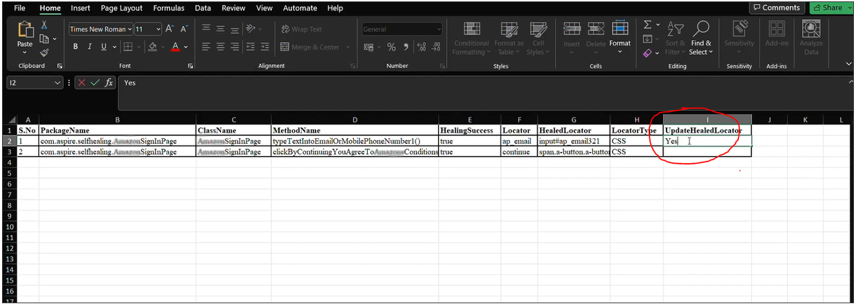Click the Cut scissors icon
This screenshot has height=306, width=856.
[x=44, y=25]
